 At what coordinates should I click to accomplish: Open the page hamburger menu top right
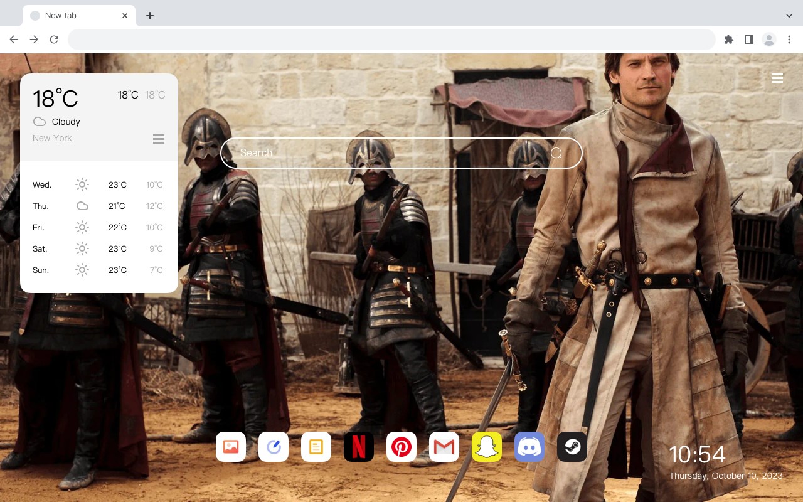(x=777, y=78)
